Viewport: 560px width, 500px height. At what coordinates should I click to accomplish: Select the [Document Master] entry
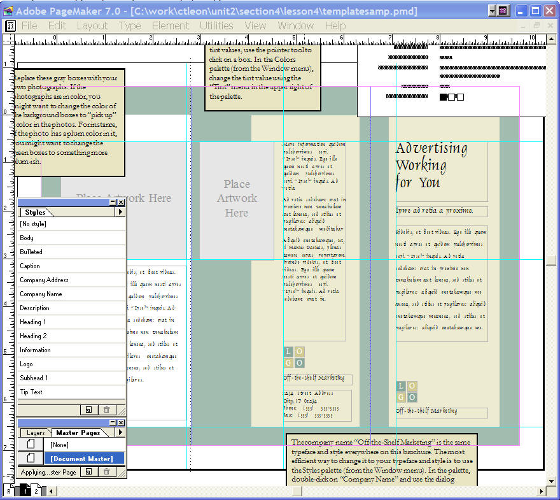[84, 459]
